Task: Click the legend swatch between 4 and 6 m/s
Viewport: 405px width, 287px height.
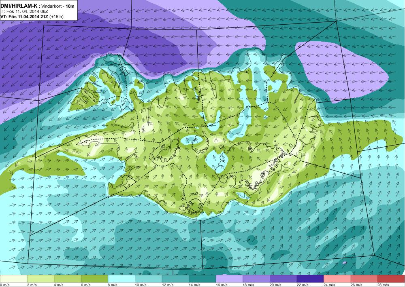Action: point(67,279)
